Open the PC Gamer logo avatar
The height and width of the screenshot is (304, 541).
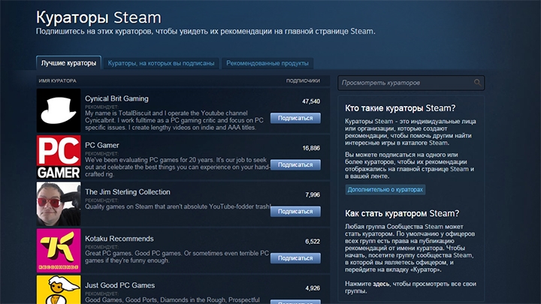(59, 157)
